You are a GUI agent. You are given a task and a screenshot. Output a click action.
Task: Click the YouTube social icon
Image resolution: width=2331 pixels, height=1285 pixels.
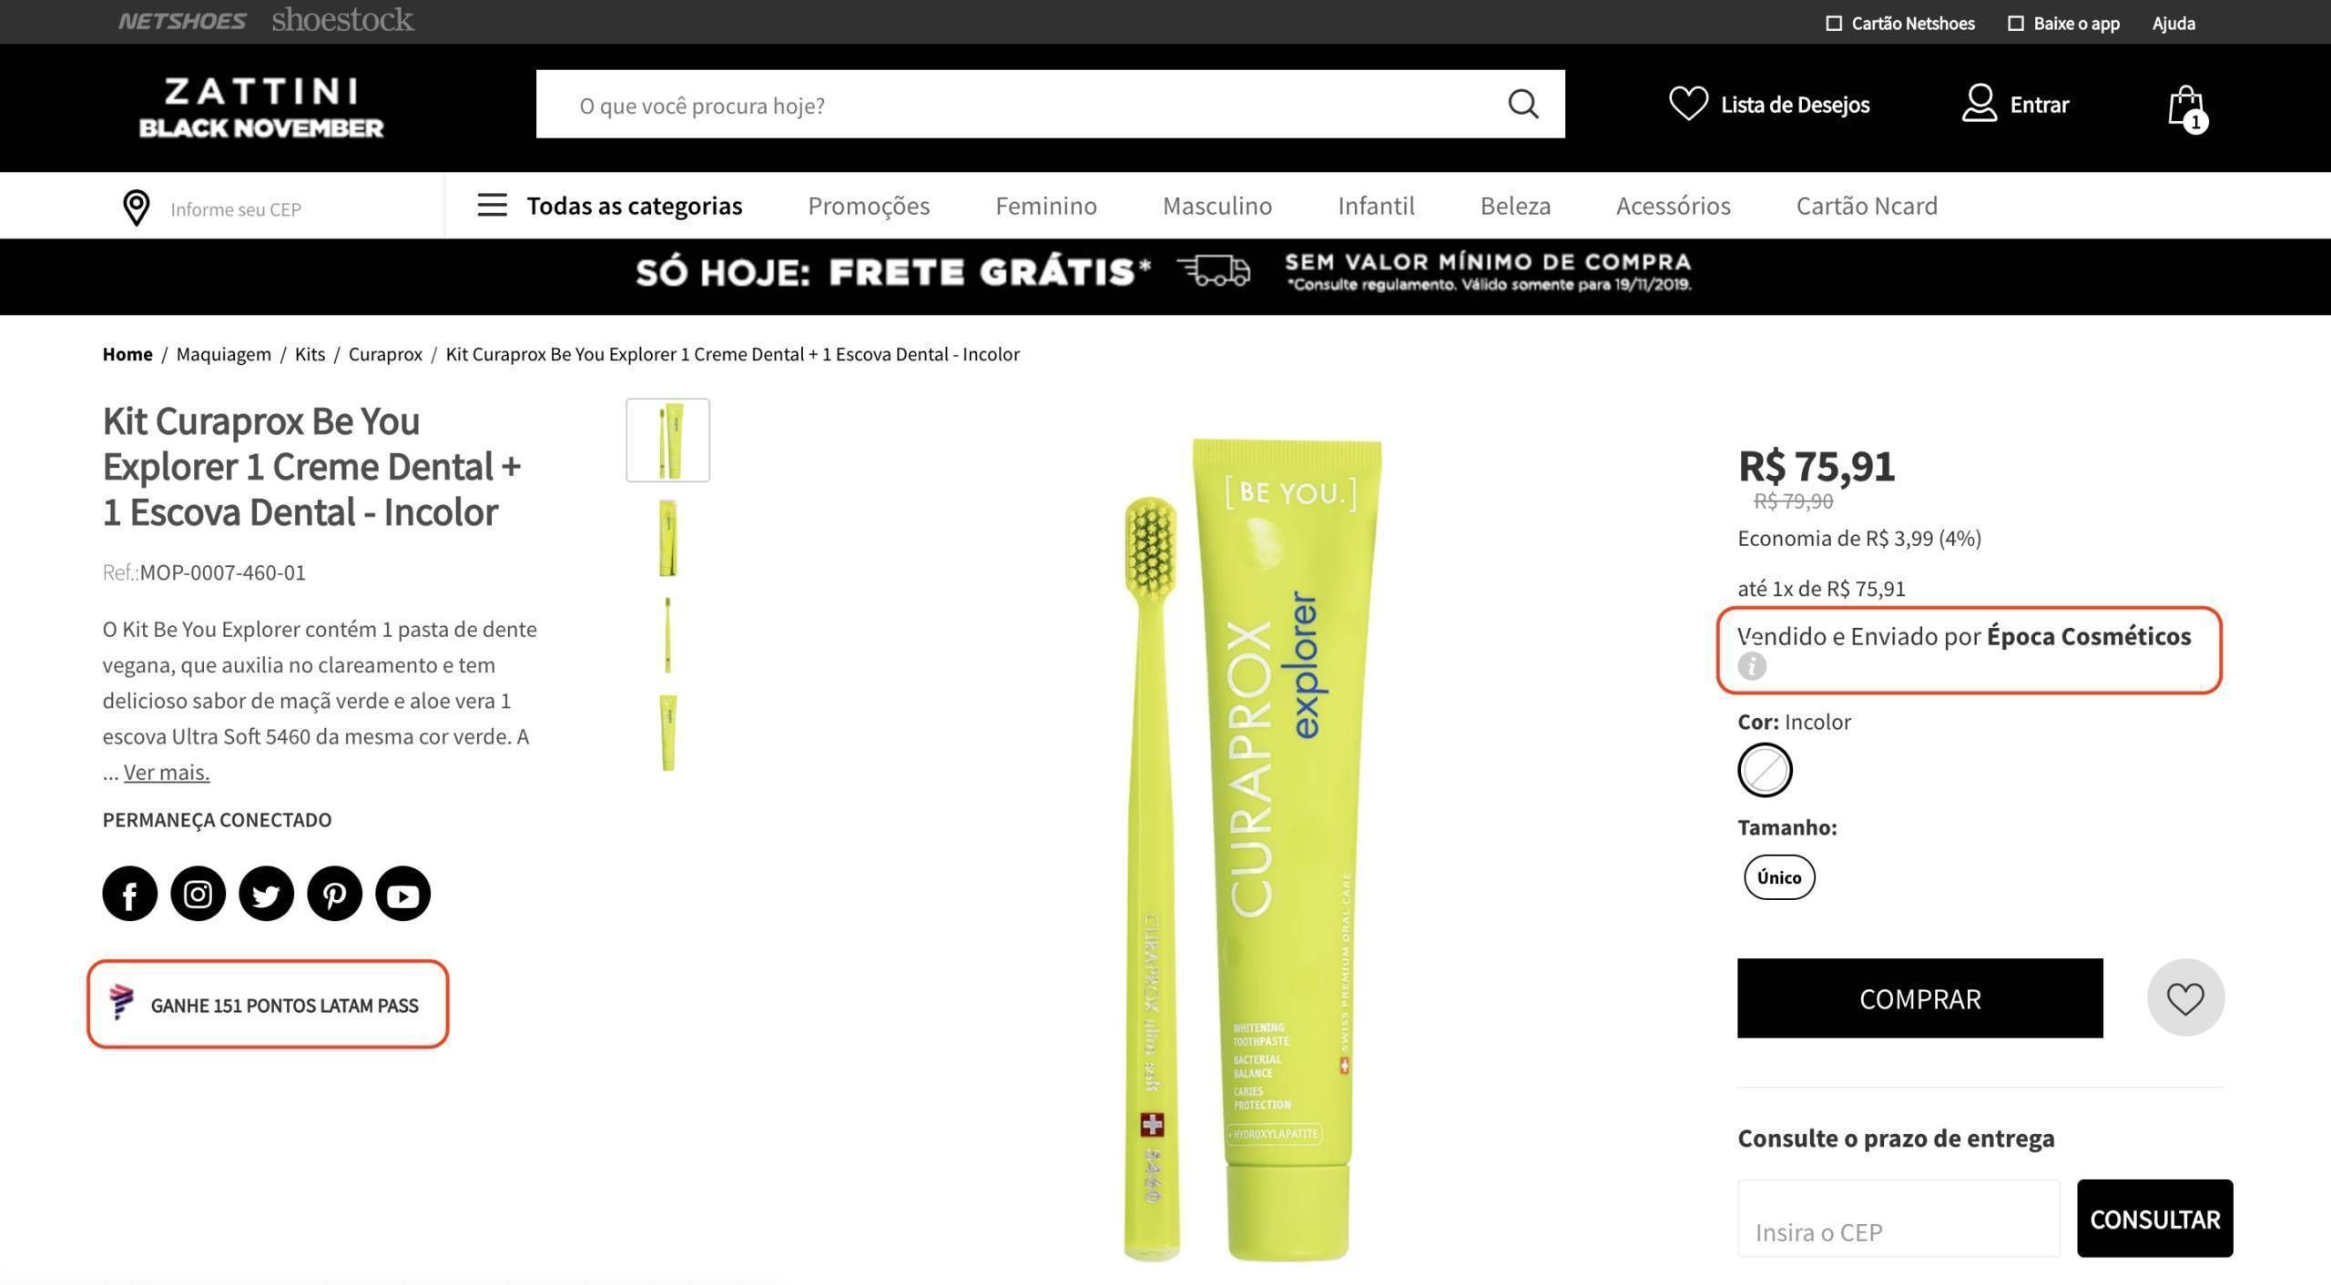click(402, 894)
